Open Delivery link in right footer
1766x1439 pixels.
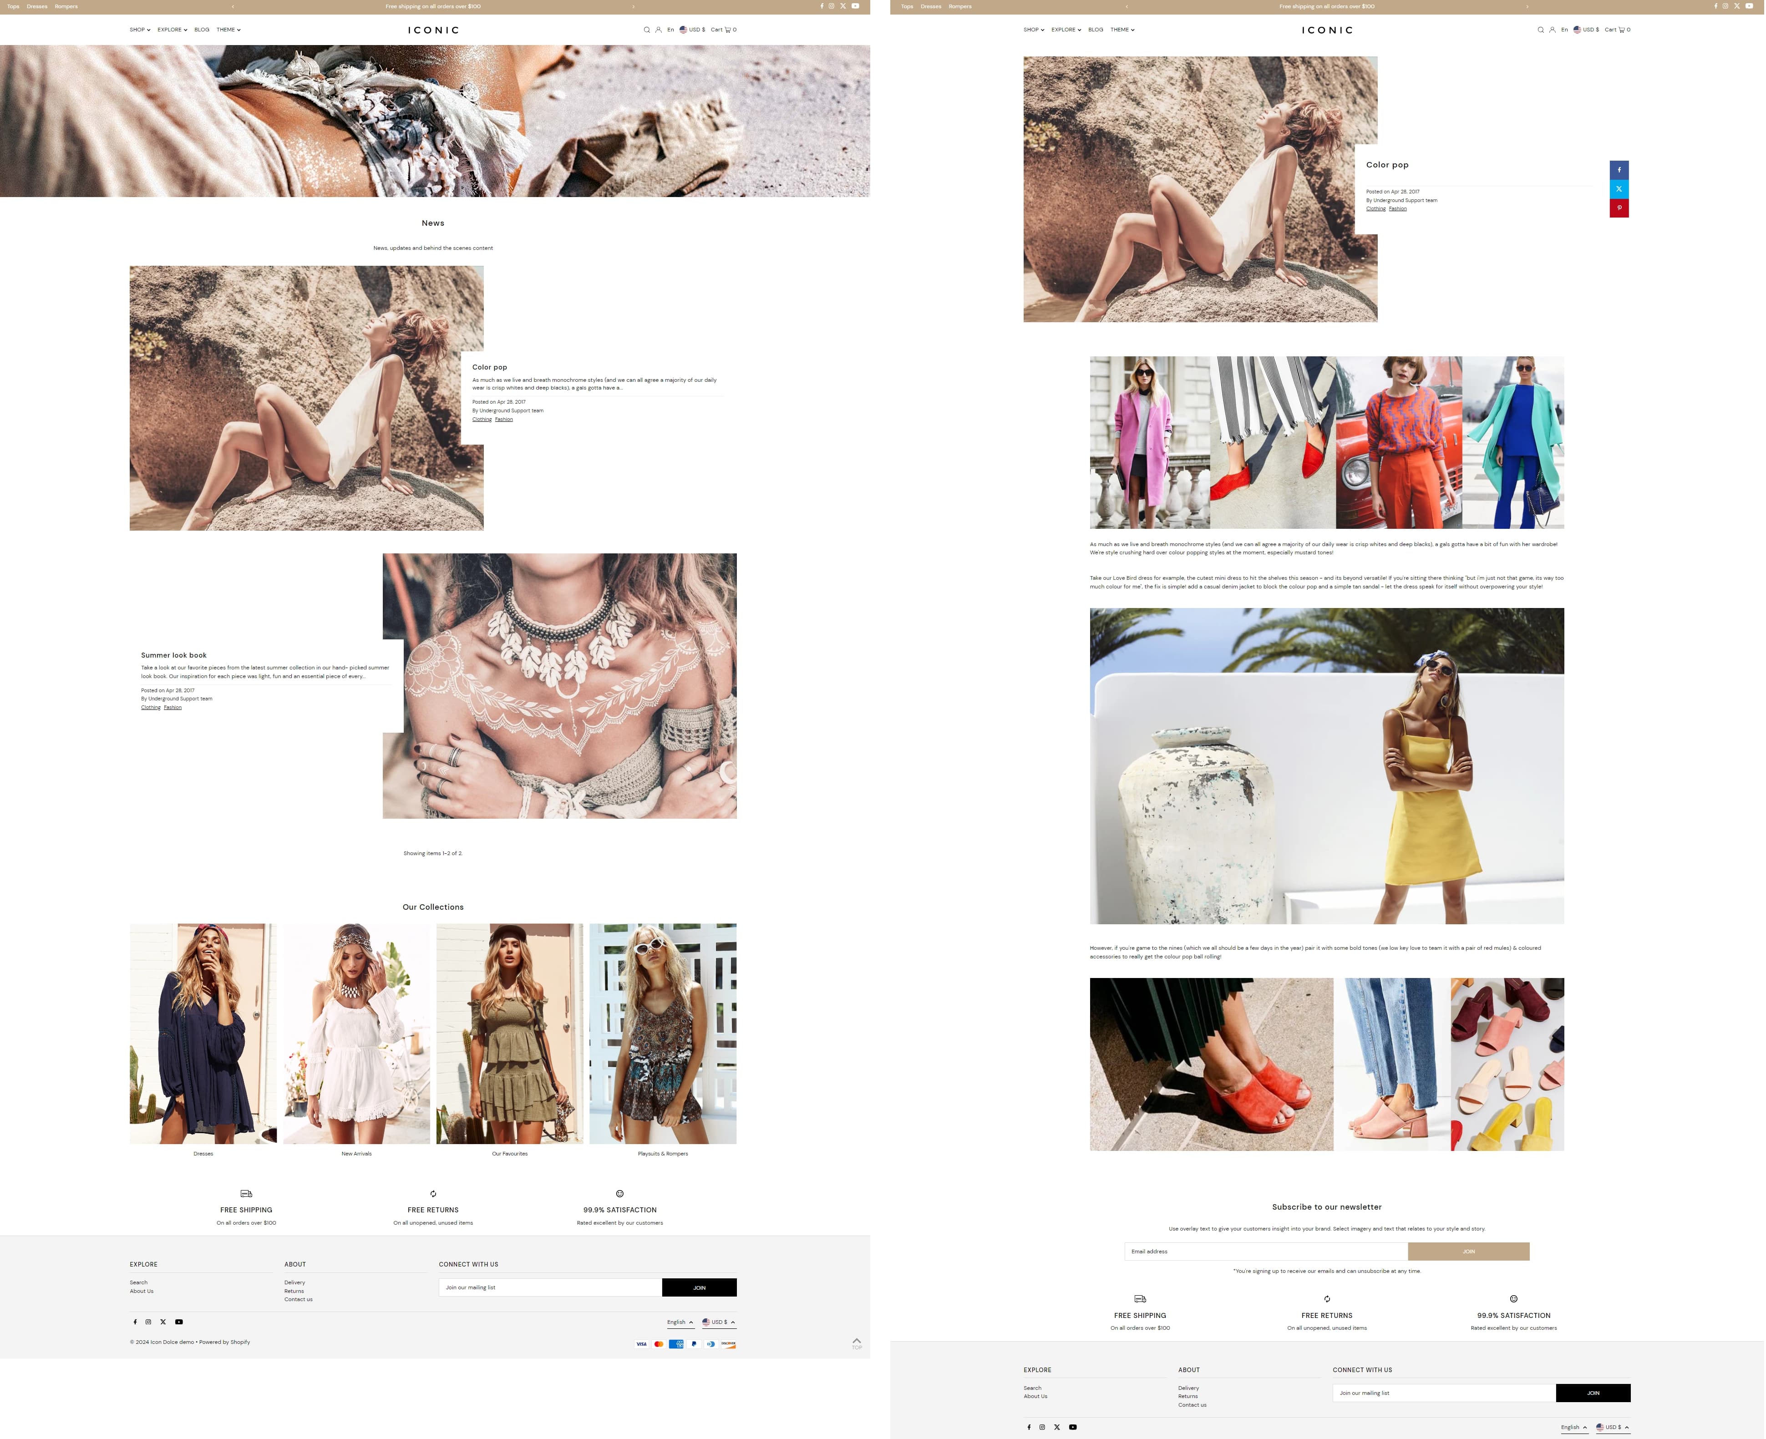[x=1188, y=1388]
